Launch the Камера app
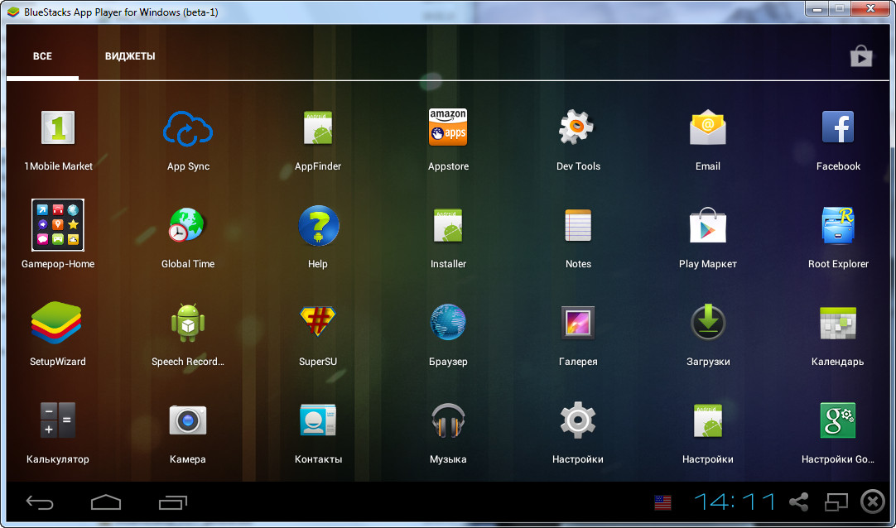 [188, 420]
